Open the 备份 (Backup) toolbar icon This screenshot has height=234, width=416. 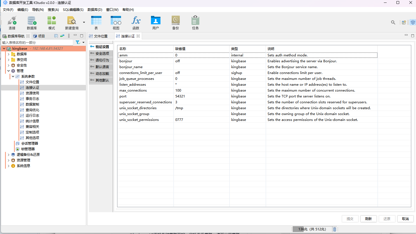coord(176,21)
